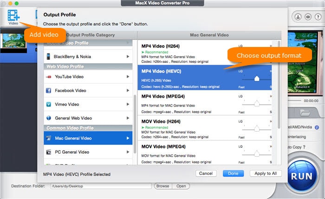Expand BlackBerry & Nokia submenu arrow
The image size is (325, 199).
pos(128,56)
